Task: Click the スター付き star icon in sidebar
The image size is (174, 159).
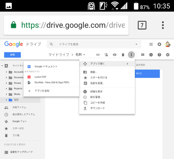Action: click(6, 129)
